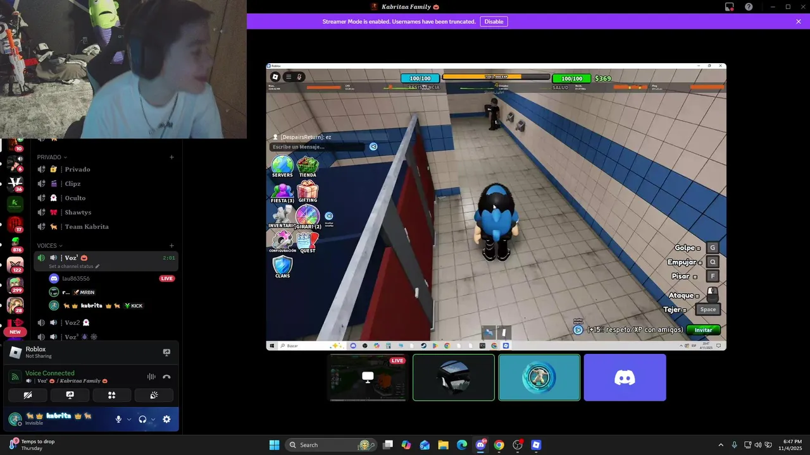Select the Discord logo participant tile

pyautogui.click(x=625, y=377)
